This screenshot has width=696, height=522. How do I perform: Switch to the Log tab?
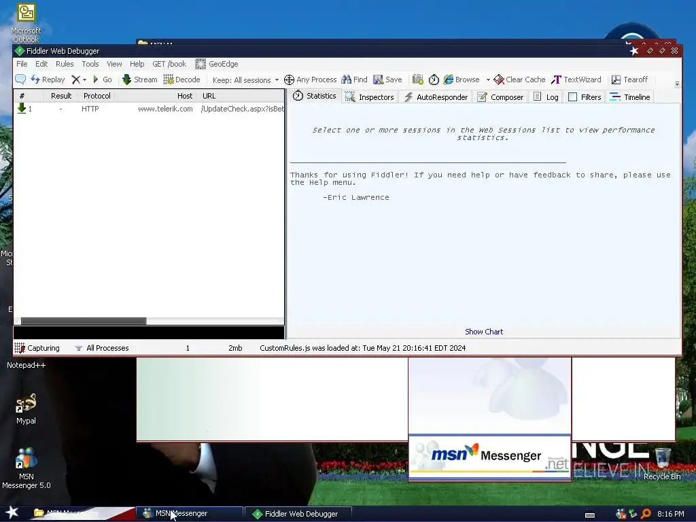[x=546, y=97]
